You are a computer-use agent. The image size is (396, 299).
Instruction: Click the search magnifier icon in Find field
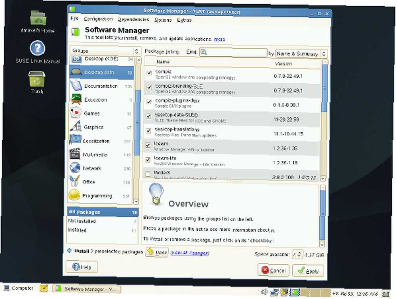[x=204, y=52]
